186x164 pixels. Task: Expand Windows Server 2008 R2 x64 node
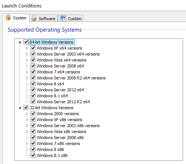click(x=27, y=78)
